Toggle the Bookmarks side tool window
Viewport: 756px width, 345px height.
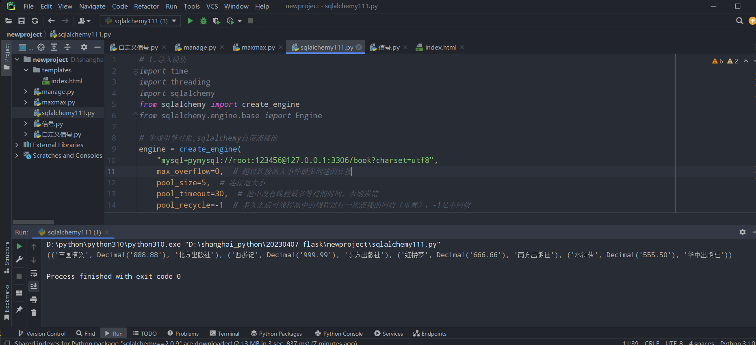click(6, 302)
